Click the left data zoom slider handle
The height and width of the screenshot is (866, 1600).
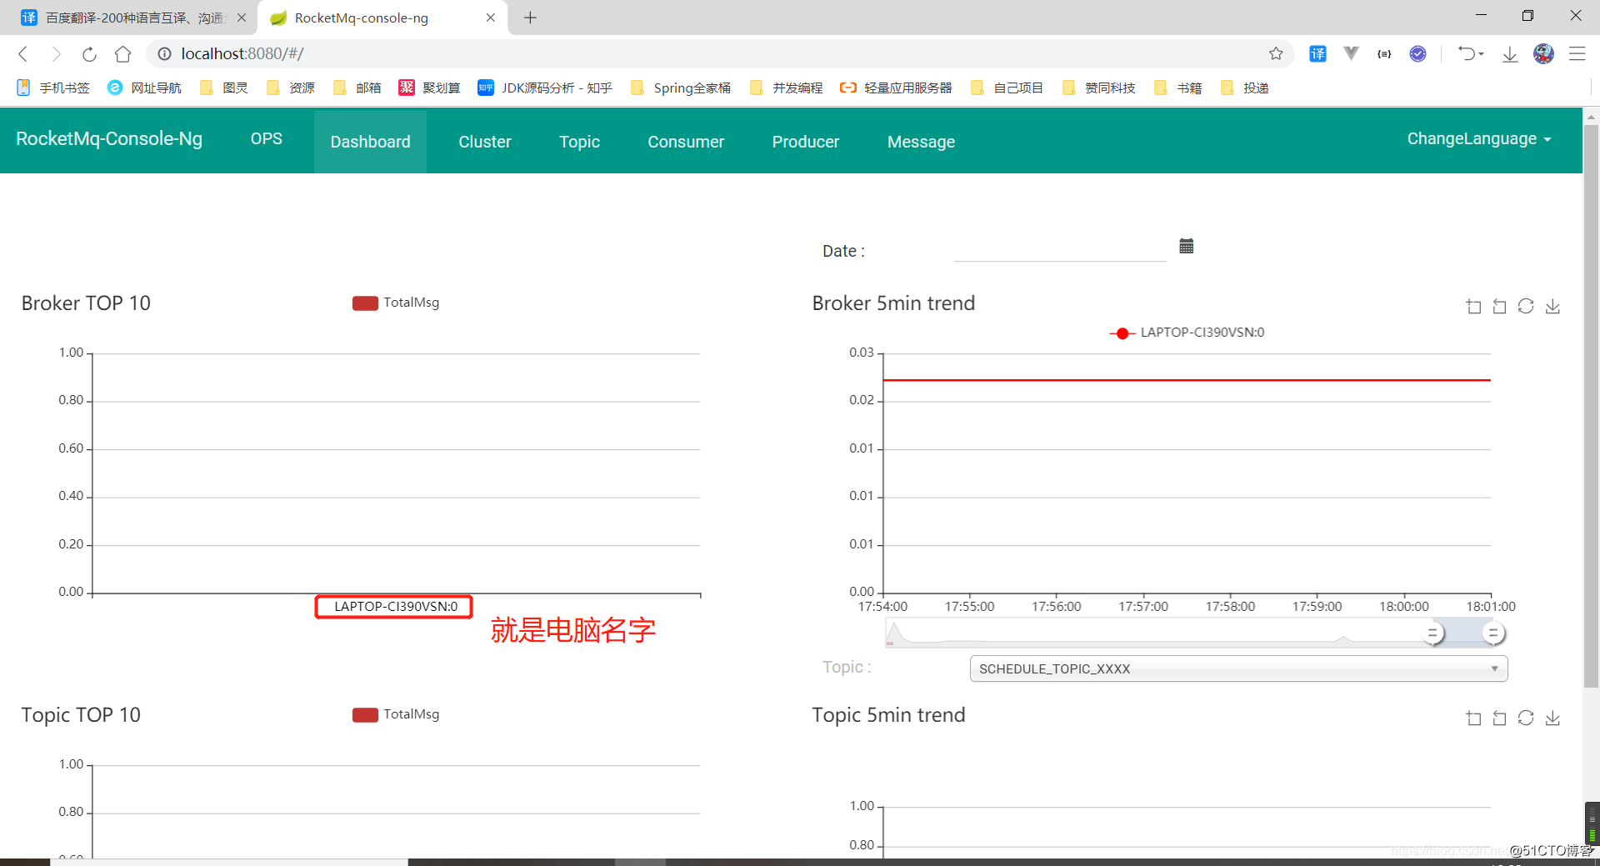[1432, 633]
